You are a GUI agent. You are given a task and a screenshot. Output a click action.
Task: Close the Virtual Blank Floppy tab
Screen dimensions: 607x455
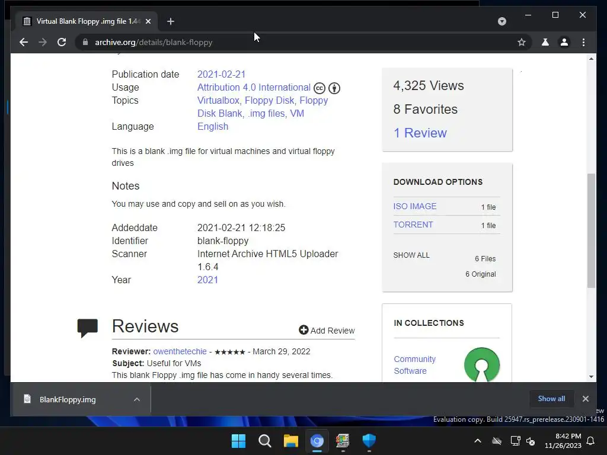[x=148, y=21]
